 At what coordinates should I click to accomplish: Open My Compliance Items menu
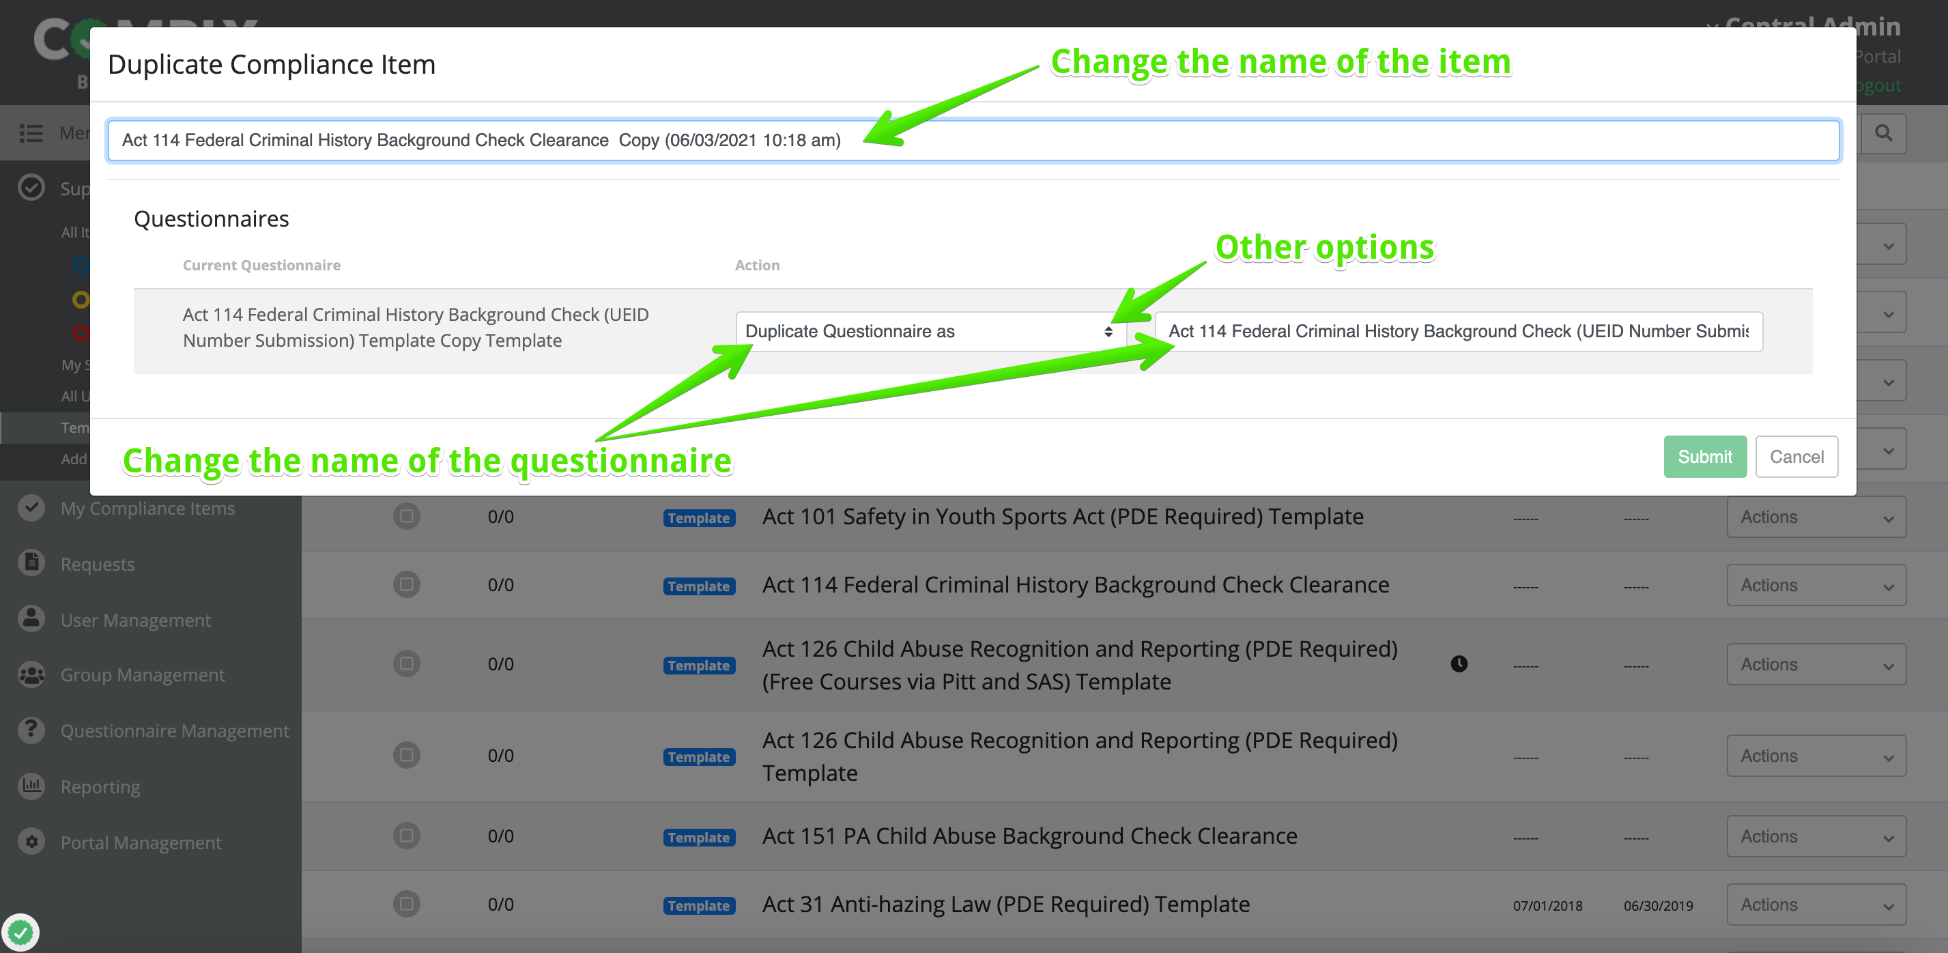pyautogui.click(x=147, y=509)
